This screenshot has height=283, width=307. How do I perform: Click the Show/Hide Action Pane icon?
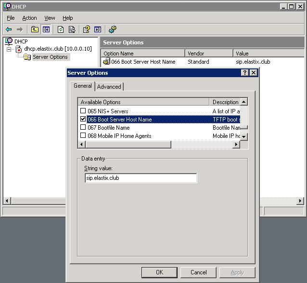point(98,29)
